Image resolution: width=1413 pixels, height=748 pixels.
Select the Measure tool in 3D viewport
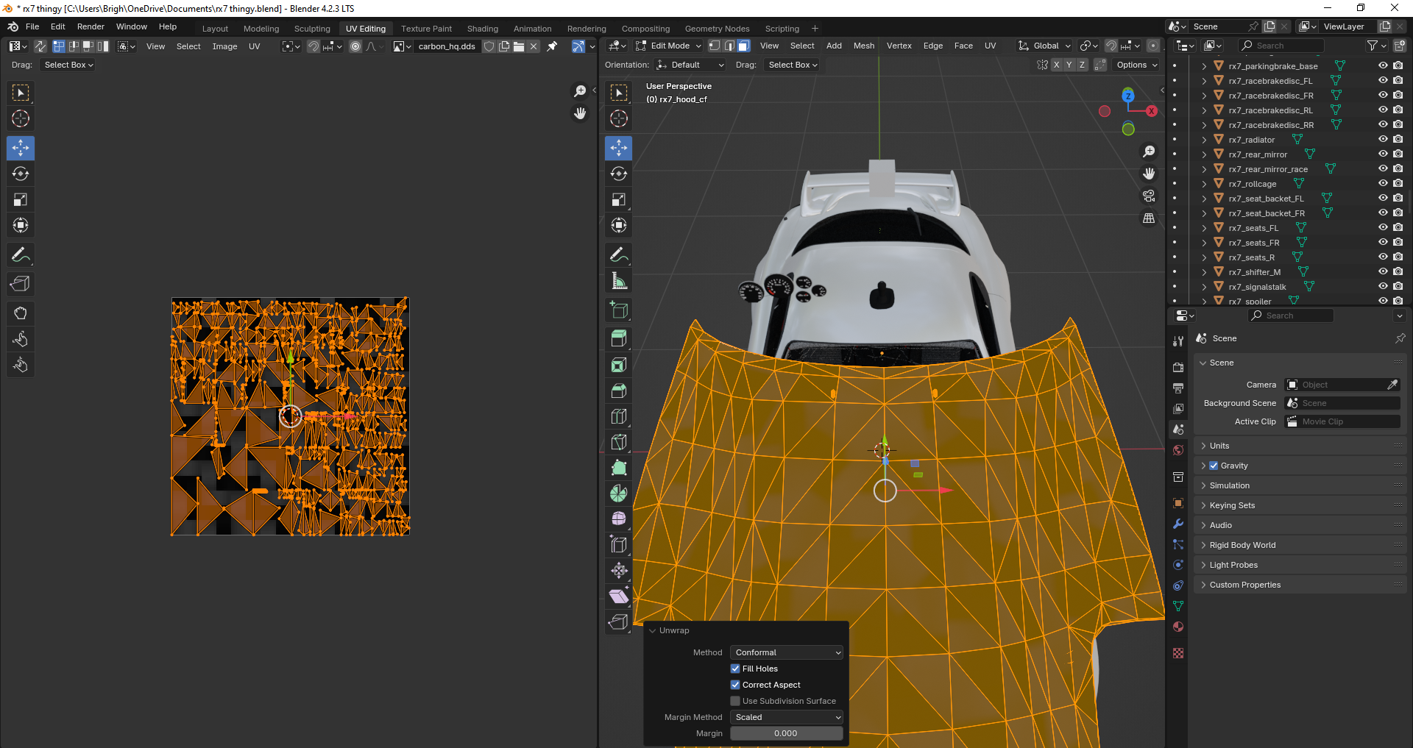[x=619, y=281]
